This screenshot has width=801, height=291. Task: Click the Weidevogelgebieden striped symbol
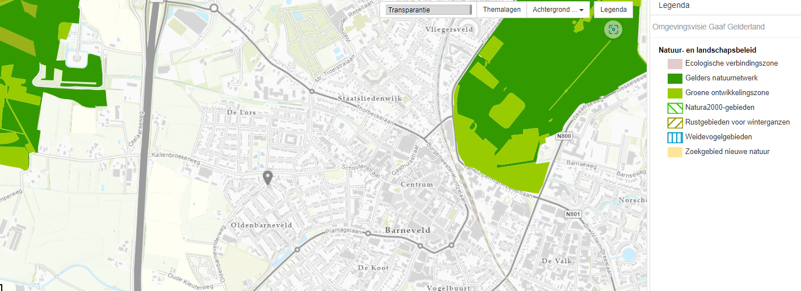pos(674,137)
